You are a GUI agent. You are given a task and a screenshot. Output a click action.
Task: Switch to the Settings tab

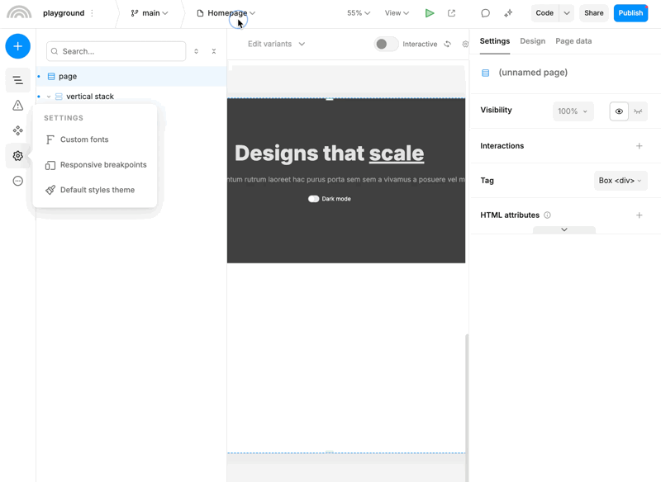point(495,41)
